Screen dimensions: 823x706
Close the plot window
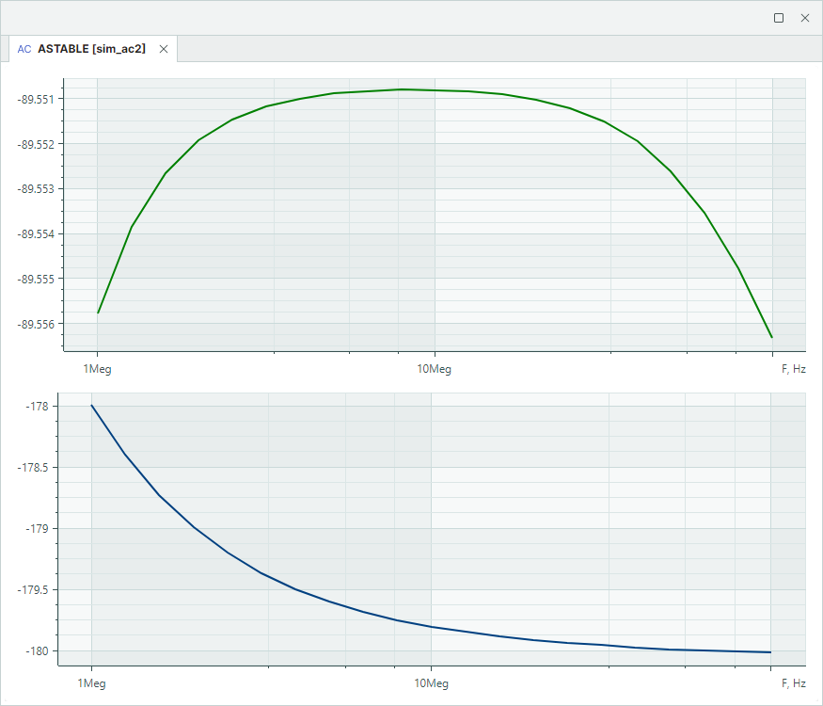[x=804, y=18]
